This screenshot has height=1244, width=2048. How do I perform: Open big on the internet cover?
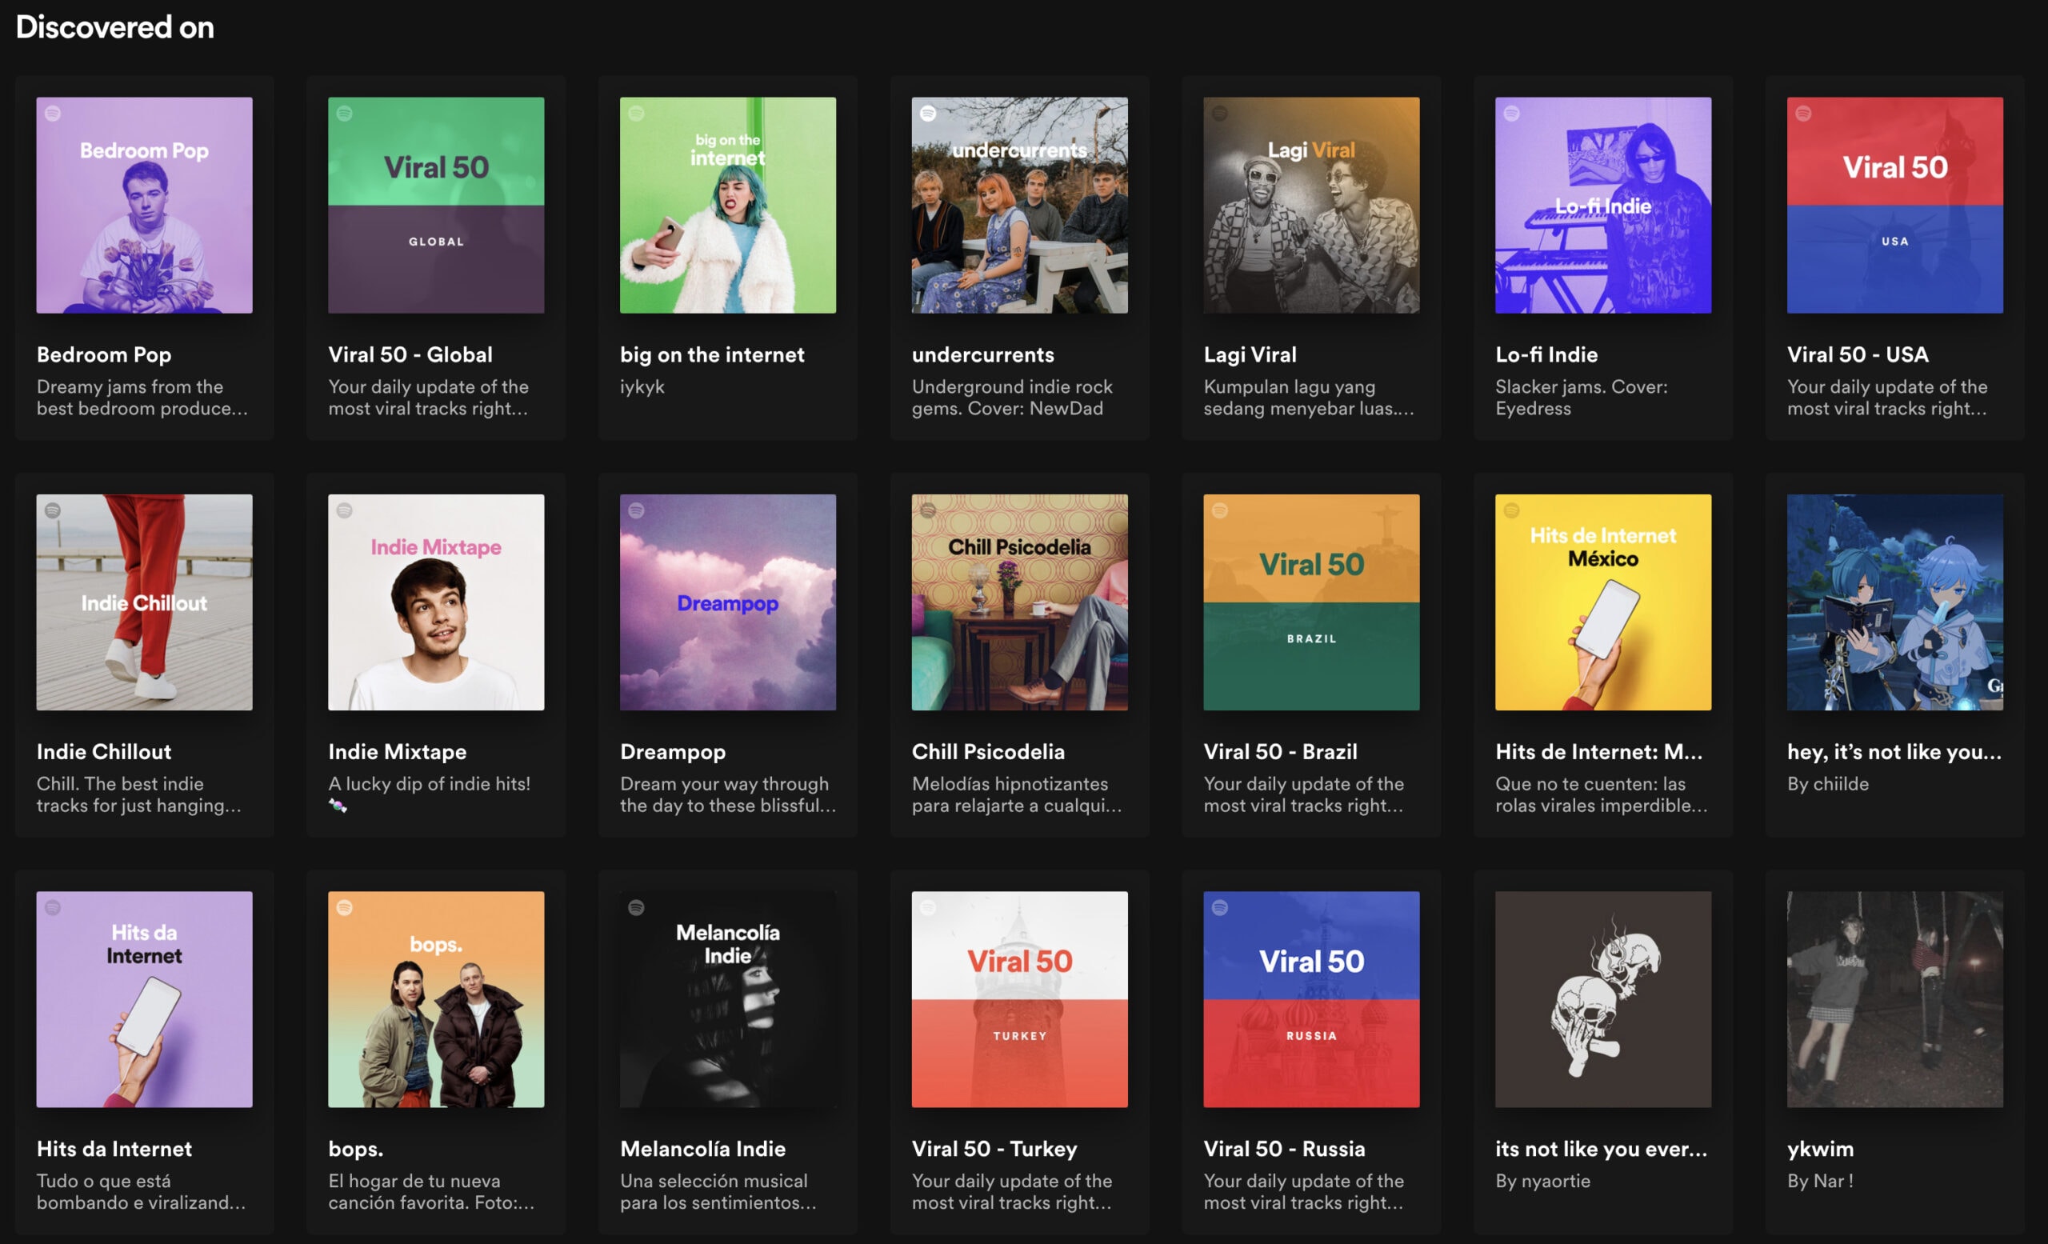coord(728,206)
